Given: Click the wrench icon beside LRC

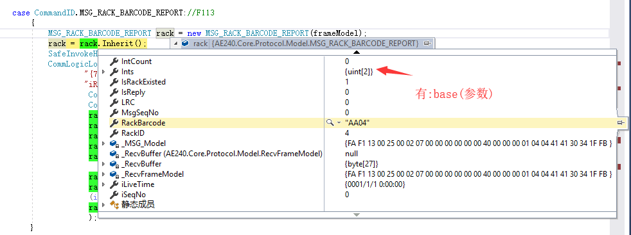Looking at the screenshot, I should coord(114,102).
